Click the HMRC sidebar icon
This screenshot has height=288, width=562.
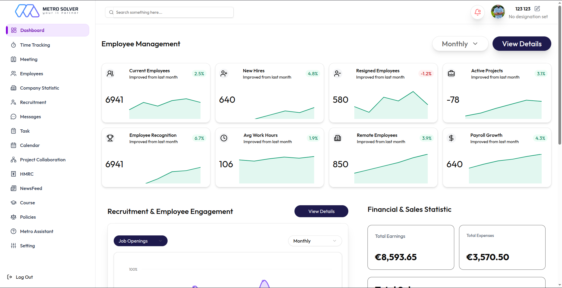coord(13,174)
